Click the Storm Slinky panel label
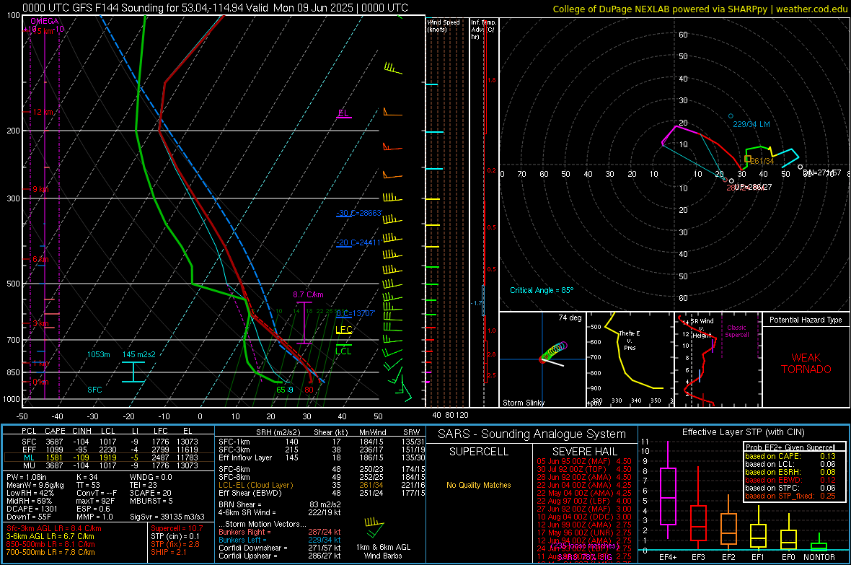Viewport: 851px width, 565px height. [523, 403]
